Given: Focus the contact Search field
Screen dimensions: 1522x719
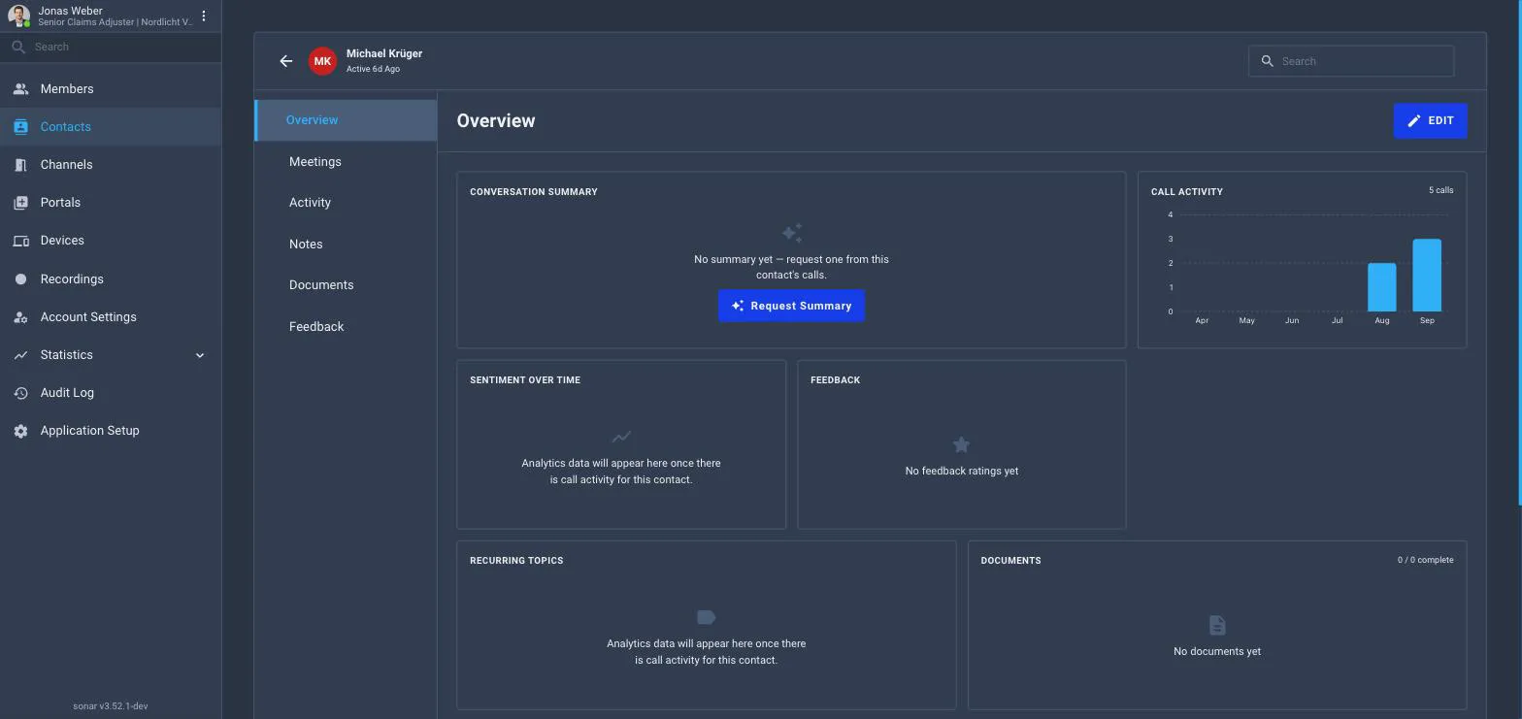Looking at the screenshot, I should click(1351, 61).
